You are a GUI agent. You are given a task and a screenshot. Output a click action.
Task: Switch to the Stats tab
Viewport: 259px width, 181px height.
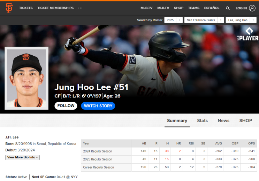[x=202, y=121]
